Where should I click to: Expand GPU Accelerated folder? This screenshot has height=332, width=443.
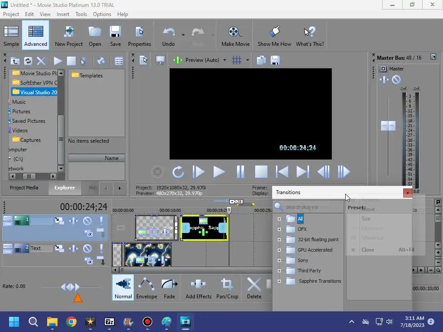279,250
